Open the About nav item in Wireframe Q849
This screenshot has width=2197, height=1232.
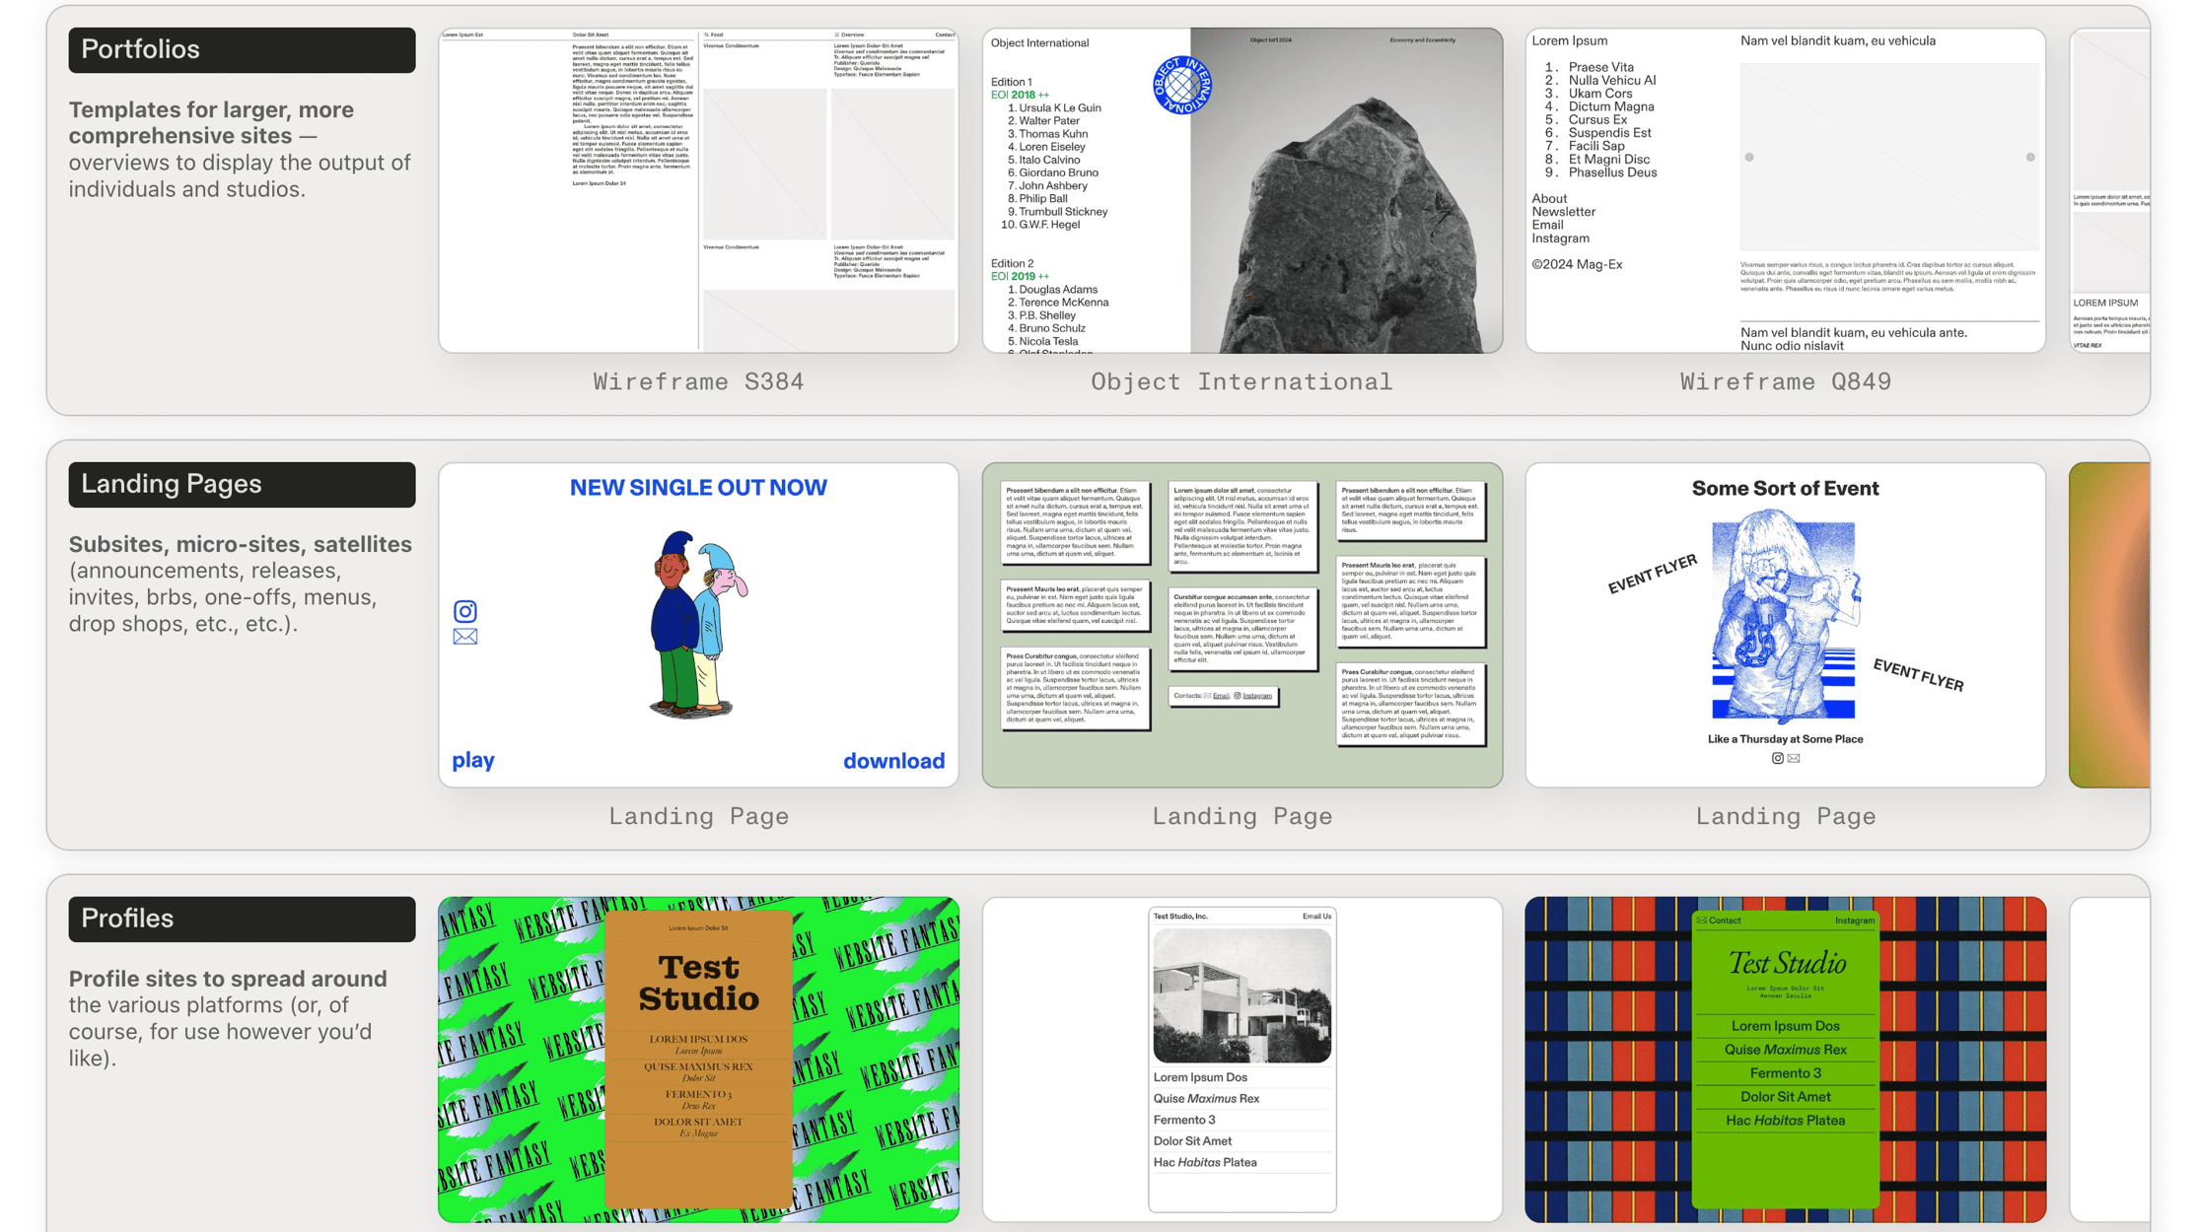tap(1548, 198)
